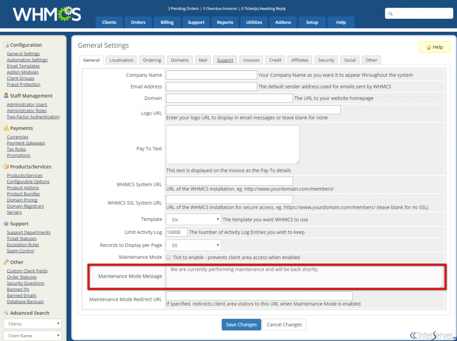This screenshot has height=341, width=457.
Task: Click the WHMCS System URL field
Action: click(x=229, y=181)
